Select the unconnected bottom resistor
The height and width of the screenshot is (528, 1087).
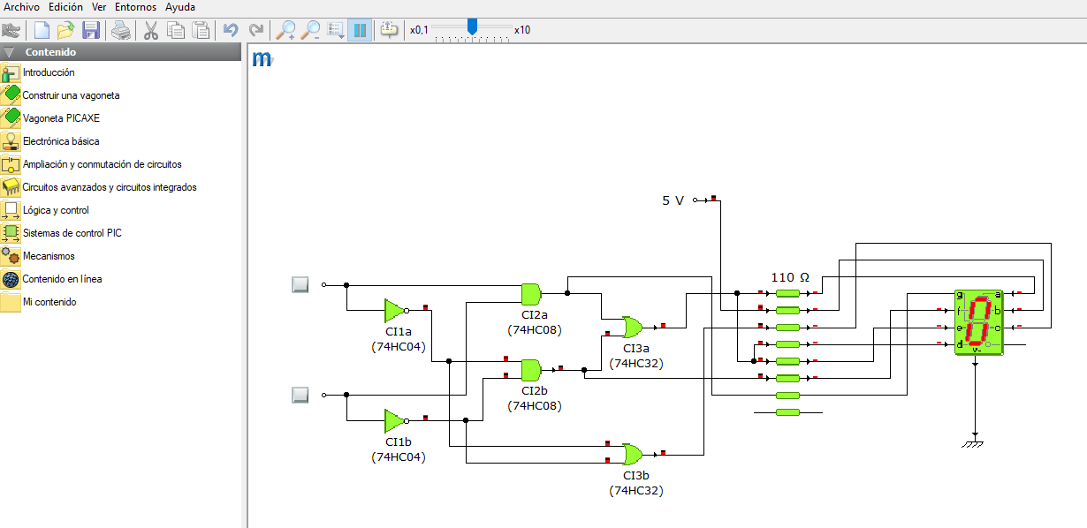click(x=787, y=412)
